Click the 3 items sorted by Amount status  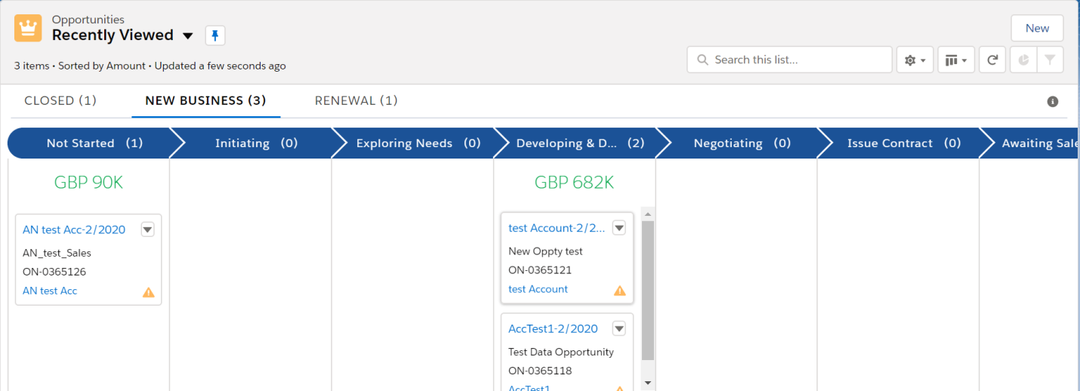tap(150, 66)
